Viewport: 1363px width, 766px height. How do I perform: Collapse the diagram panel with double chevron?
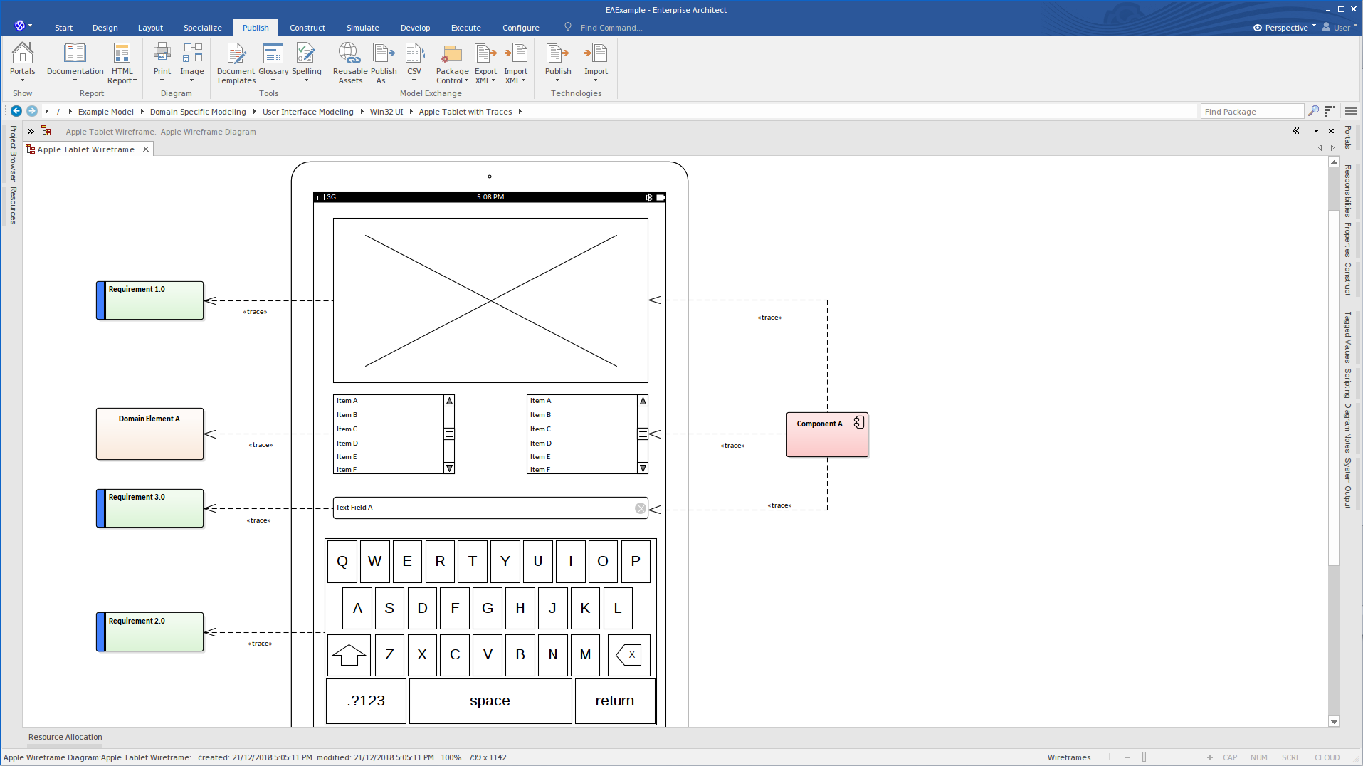[1295, 131]
